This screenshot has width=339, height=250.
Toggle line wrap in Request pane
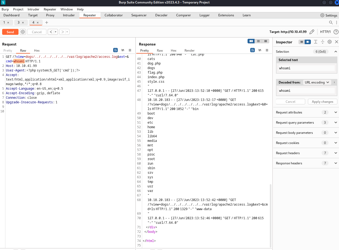click(115, 50)
